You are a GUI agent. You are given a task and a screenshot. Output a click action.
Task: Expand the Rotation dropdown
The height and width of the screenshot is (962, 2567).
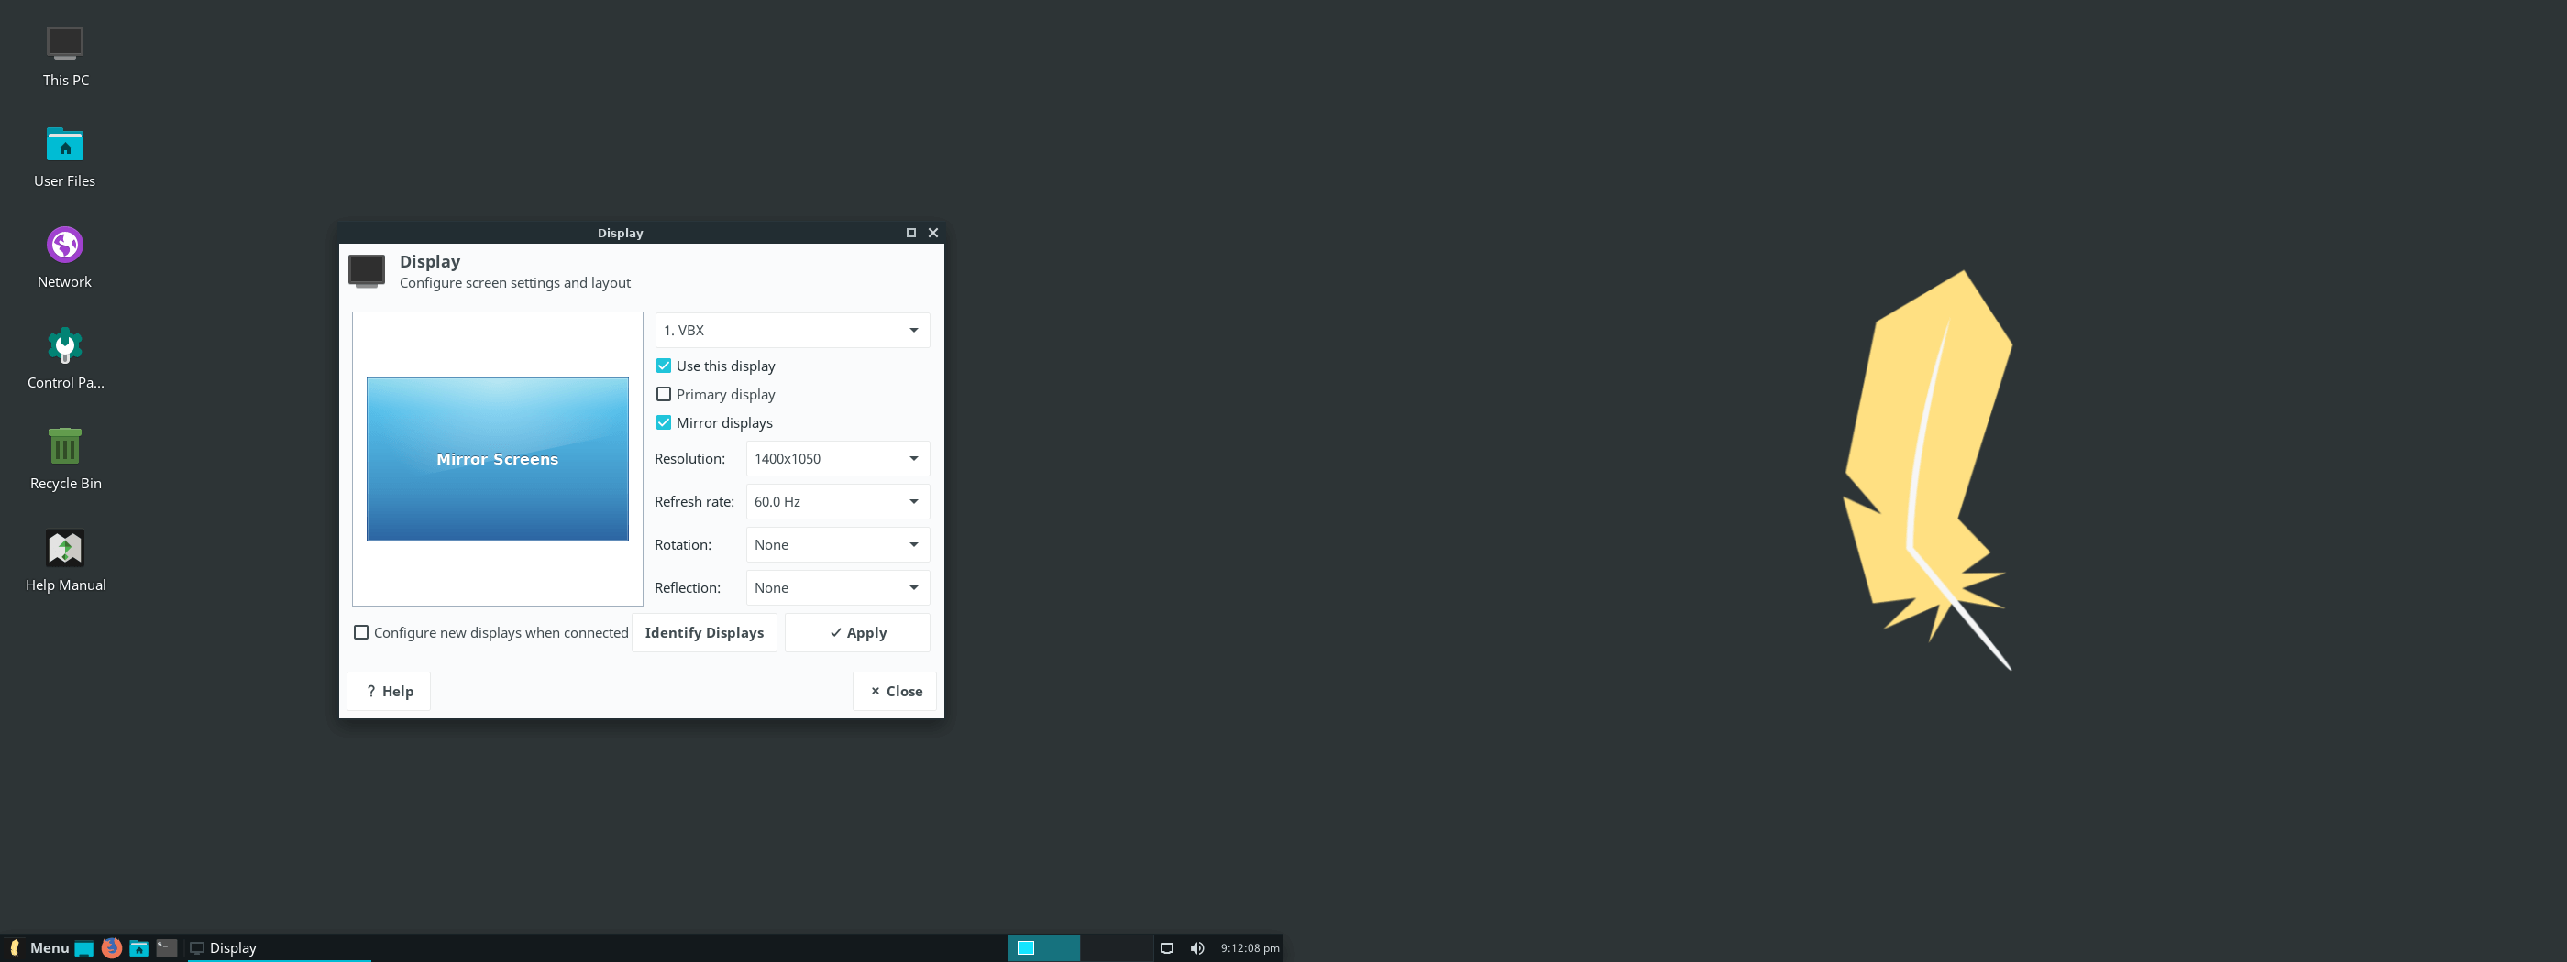pyautogui.click(x=837, y=543)
